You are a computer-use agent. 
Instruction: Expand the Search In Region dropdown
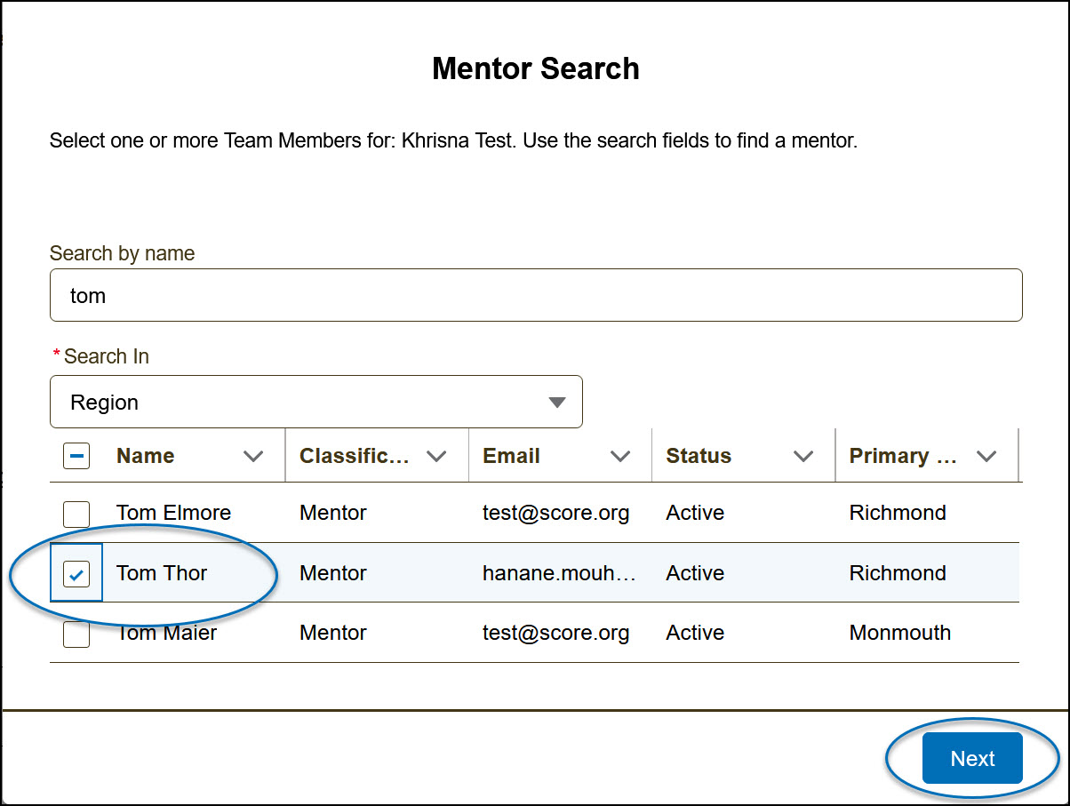tap(315, 403)
